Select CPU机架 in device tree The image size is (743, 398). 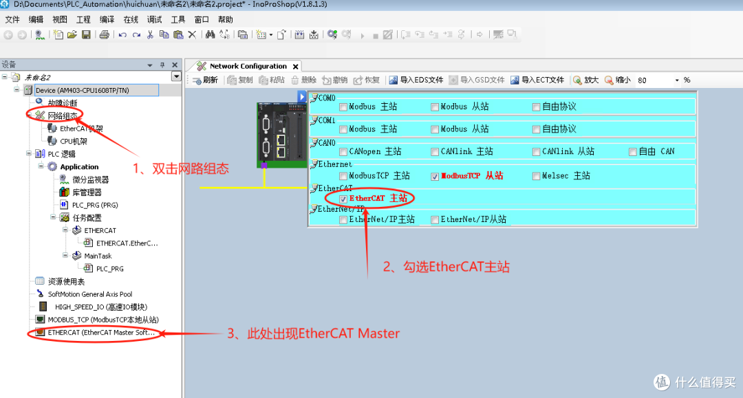[74, 141]
